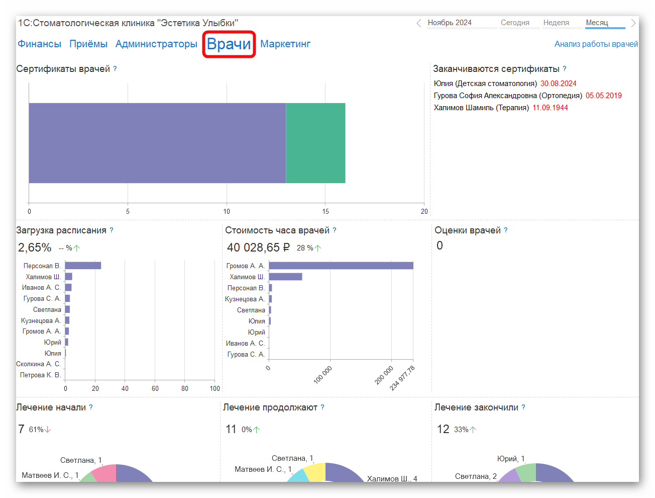Click the count 7 under Лечение начали
Viewport: 655px width, 498px height.
21,429
